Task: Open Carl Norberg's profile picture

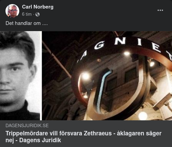Action: (12, 11)
